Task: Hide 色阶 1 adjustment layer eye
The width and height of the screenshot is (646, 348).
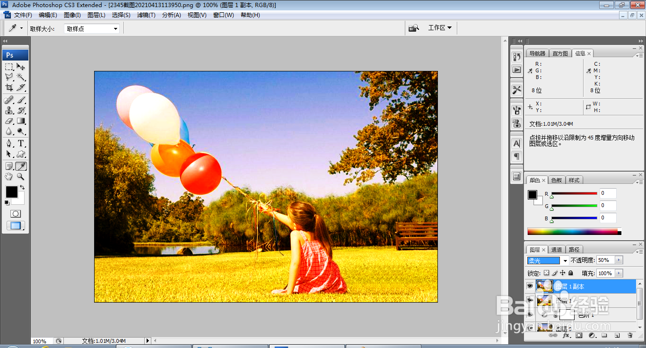Action: coord(530,314)
